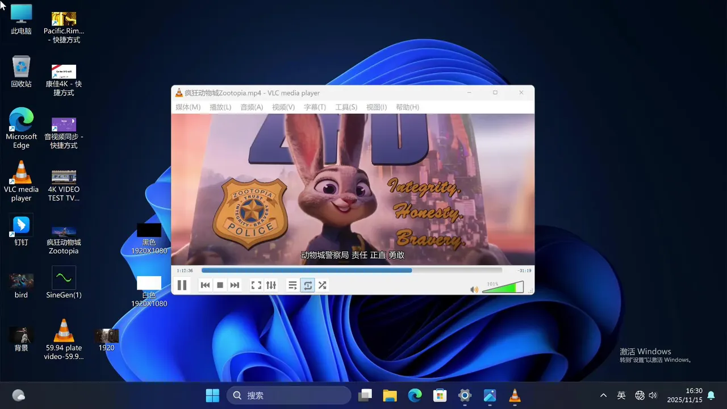Select 1920 desktop file

pos(106,339)
